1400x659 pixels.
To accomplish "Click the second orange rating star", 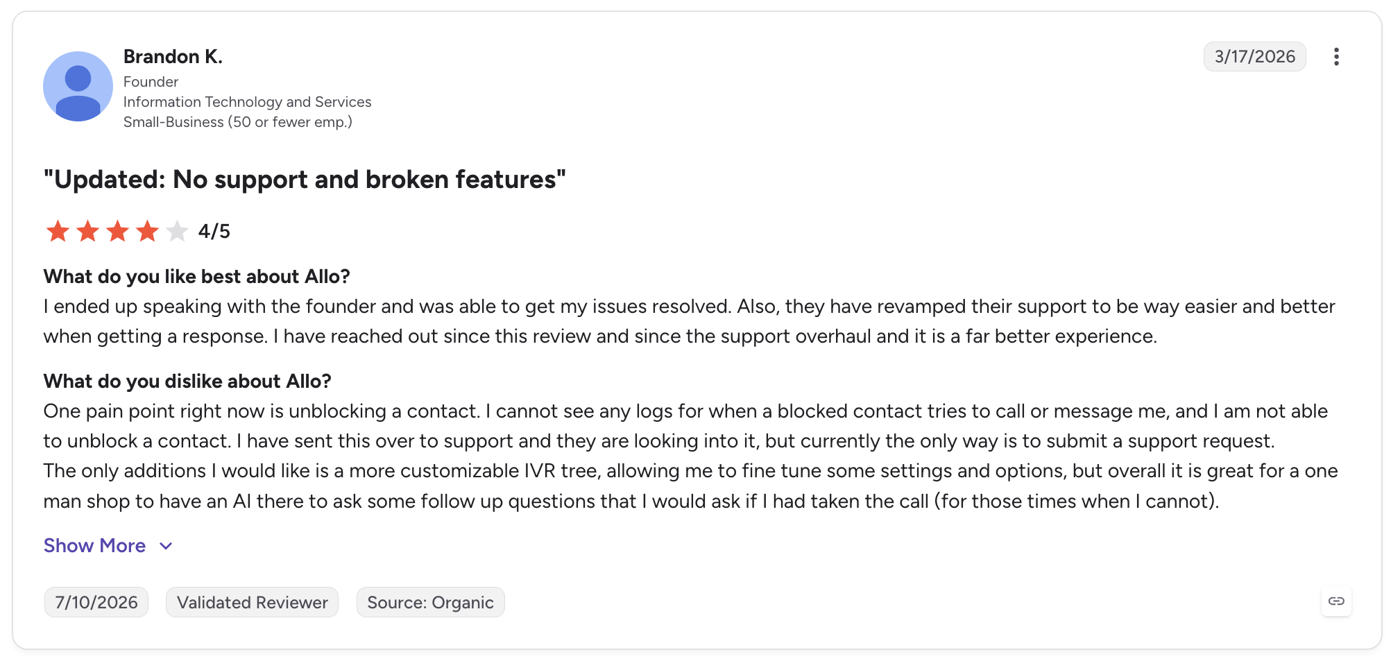I will tap(87, 231).
